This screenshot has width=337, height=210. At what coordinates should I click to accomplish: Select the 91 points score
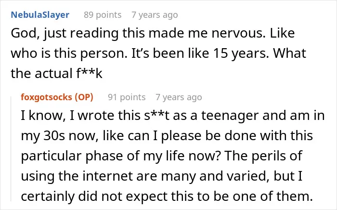click(x=127, y=97)
